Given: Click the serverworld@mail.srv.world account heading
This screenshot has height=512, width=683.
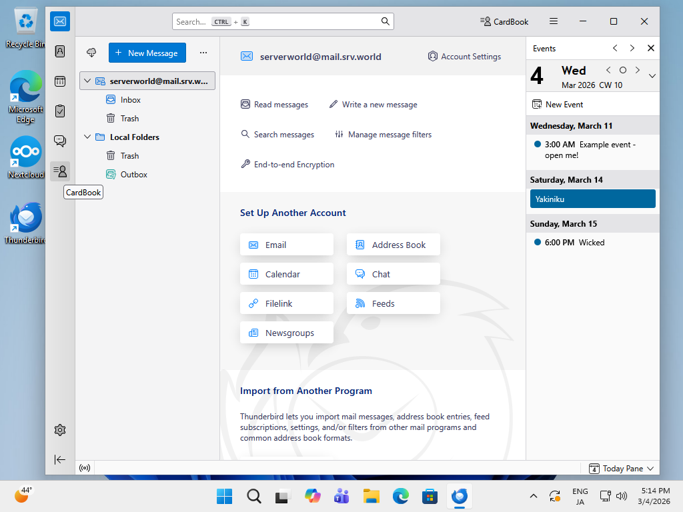Looking at the screenshot, I should click(x=320, y=57).
